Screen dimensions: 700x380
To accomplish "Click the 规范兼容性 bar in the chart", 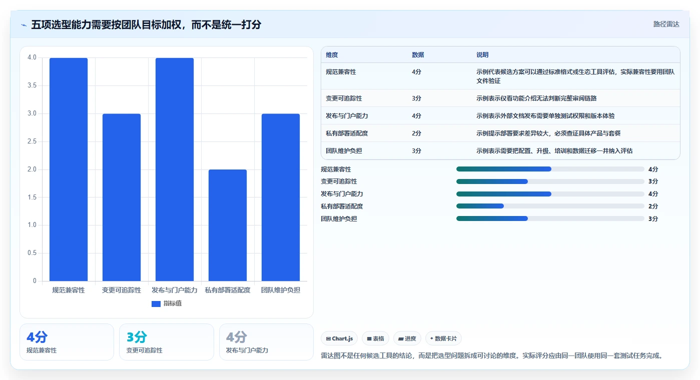I will coord(69,169).
